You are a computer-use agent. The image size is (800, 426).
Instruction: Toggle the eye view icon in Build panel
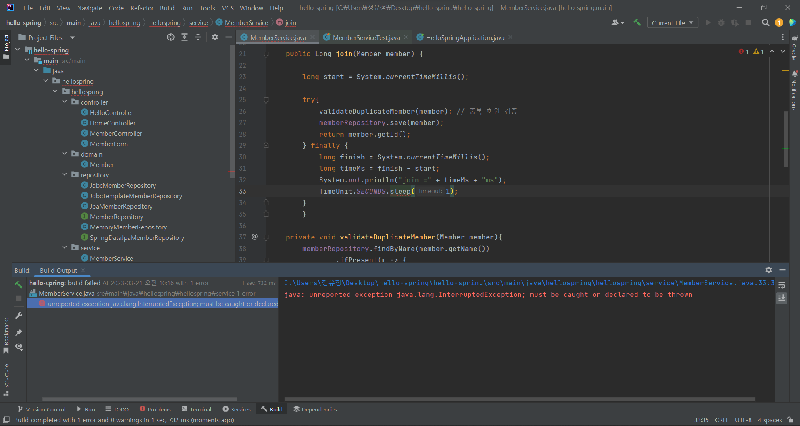(x=19, y=346)
